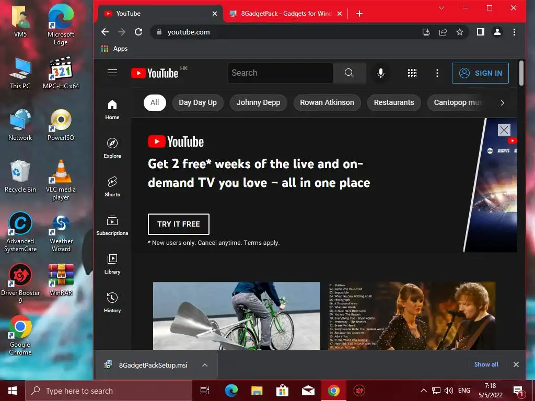535x401 pixels.
Task: Click the magnifier search button
Action: pos(350,73)
